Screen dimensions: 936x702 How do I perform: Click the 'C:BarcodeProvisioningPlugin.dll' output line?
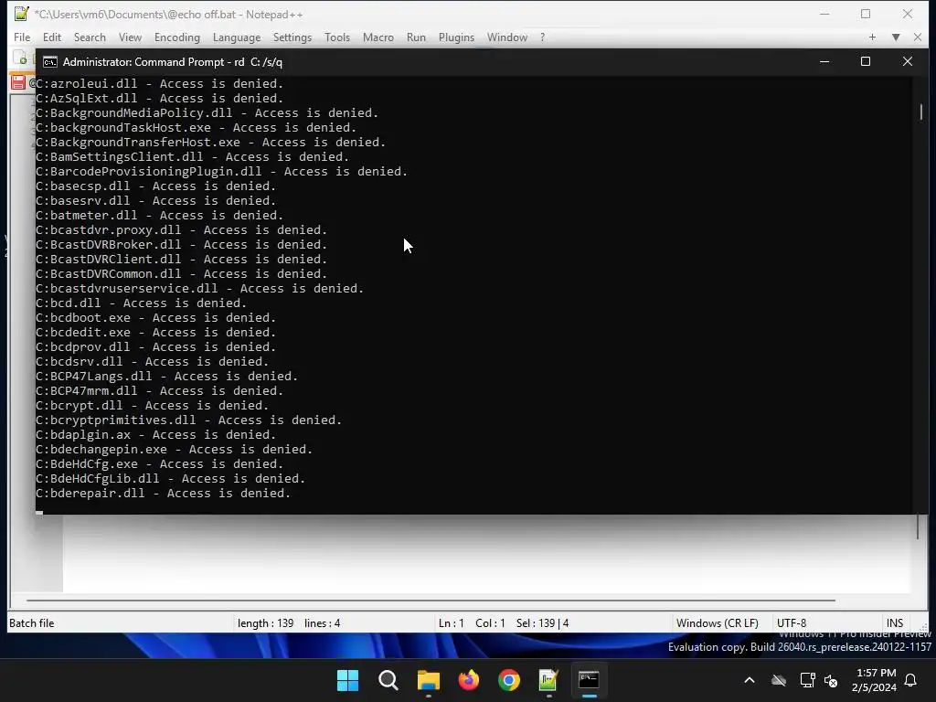pos(221,172)
